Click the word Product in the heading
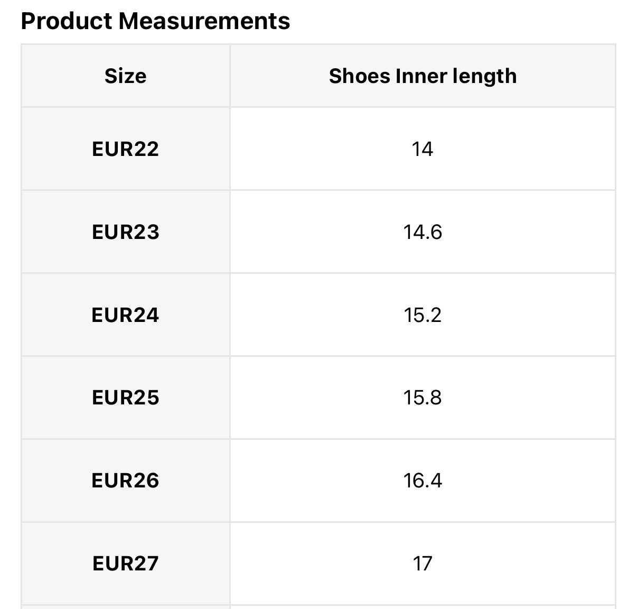The image size is (637, 609). coord(67,22)
